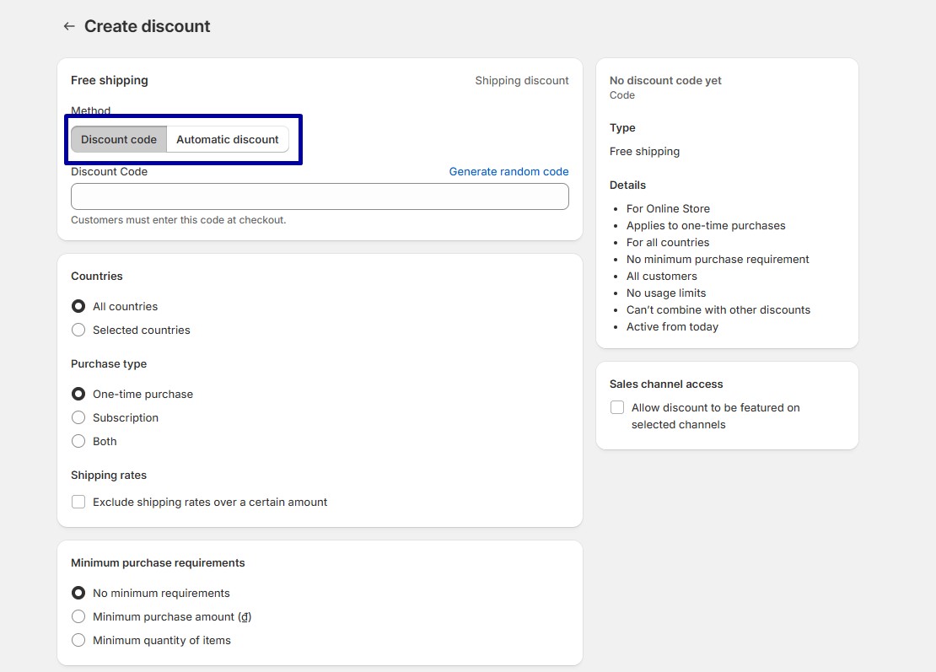Enable Allow discount to be featured on selected channels
The width and height of the screenshot is (936, 672).
tap(617, 407)
